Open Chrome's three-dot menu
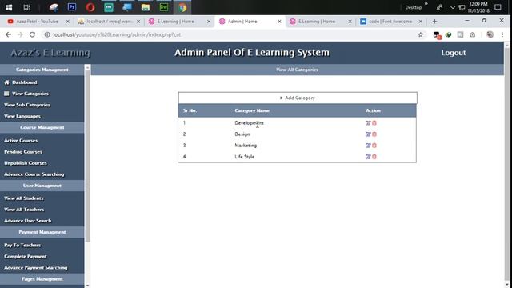This screenshot has width=512, height=288. tap(502, 34)
